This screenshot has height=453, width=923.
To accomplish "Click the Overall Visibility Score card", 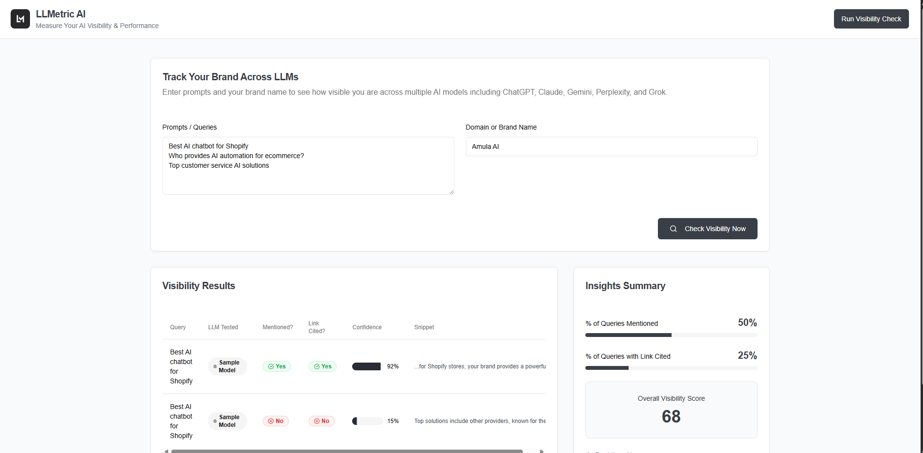I will pos(671,410).
